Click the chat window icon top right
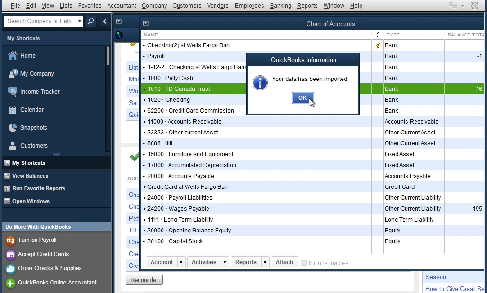487x293 pixels. click(453, 6)
